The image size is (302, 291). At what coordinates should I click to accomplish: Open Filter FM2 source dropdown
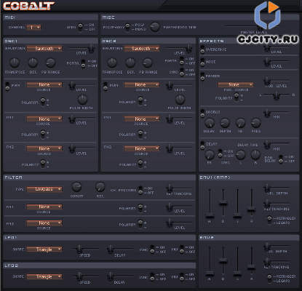click(x=44, y=223)
